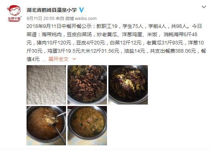Open the 免费午餐 profile avatar
The height and width of the screenshot is (150, 211).
(x=14, y=13)
